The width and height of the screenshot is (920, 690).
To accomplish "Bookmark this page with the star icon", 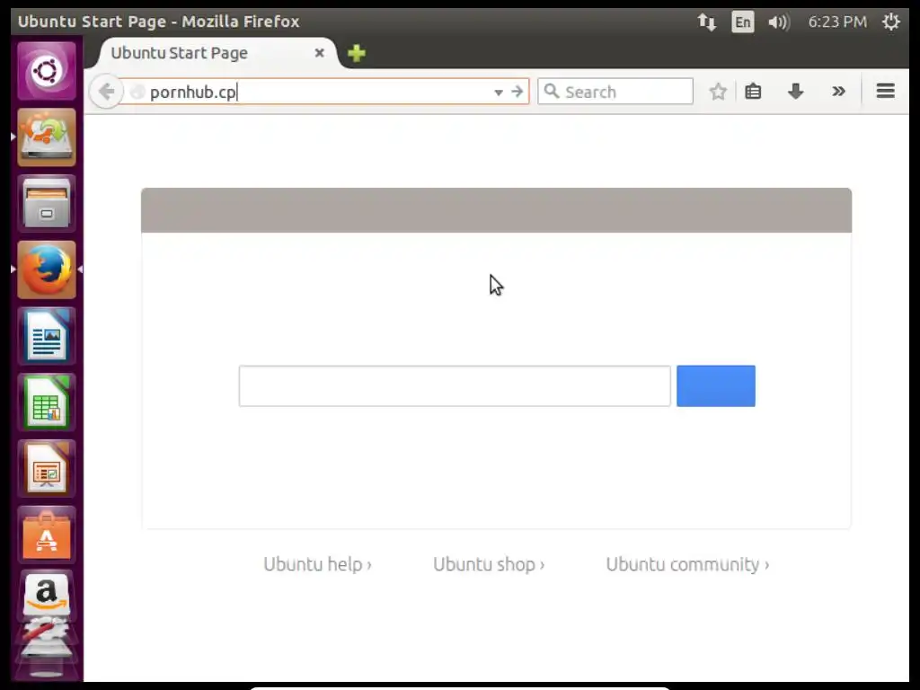I will pyautogui.click(x=718, y=92).
